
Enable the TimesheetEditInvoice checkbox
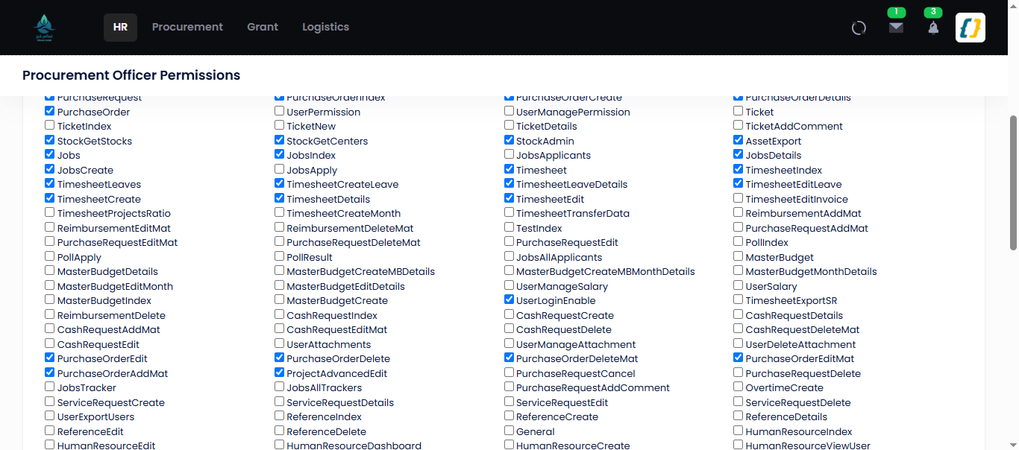click(739, 198)
